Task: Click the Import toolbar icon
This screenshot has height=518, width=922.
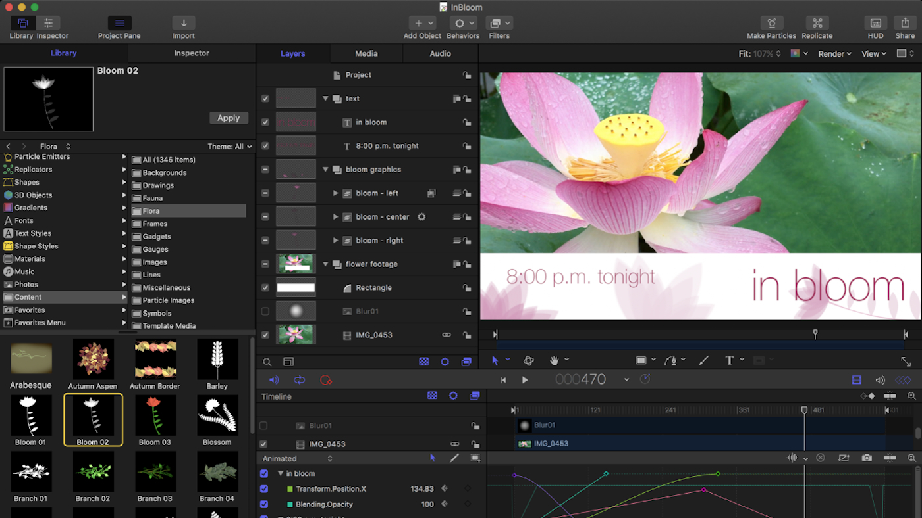Action: click(x=183, y=24)
